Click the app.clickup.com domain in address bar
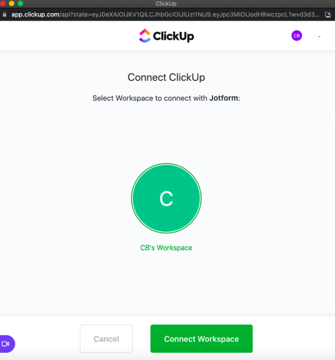The image size is (335, 360). 35,15
